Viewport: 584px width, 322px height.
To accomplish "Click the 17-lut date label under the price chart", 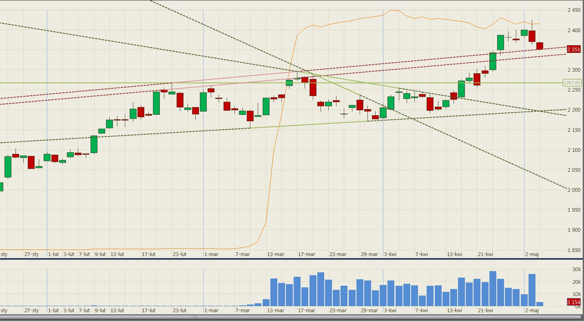I will [148, 254].
